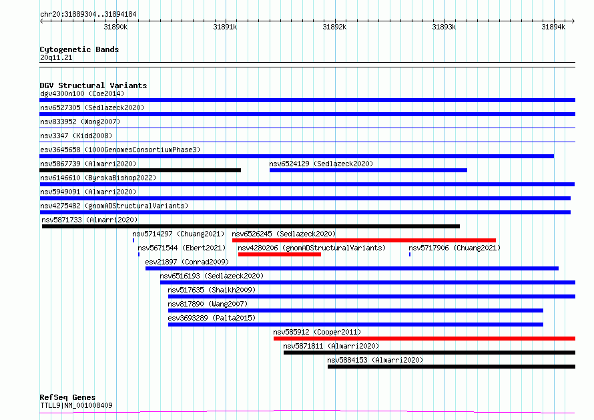Click the RefSeq Genes track title

point(67,397)
